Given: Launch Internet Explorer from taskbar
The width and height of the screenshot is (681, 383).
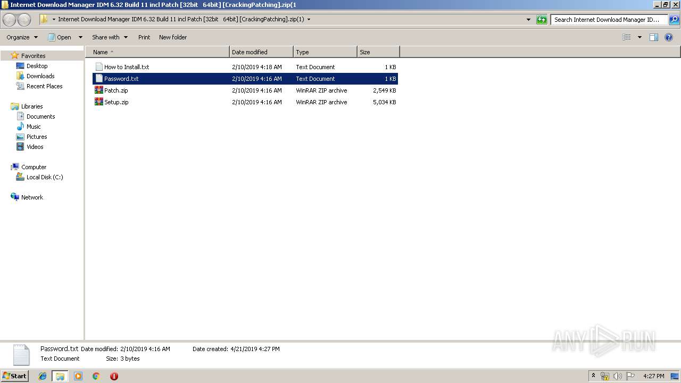Looking at the screenshot, I should pos(43,376).
